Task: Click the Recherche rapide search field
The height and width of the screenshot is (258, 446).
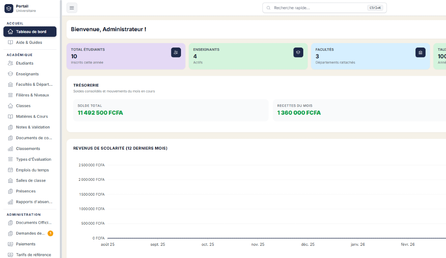Action: pos(324,8)
